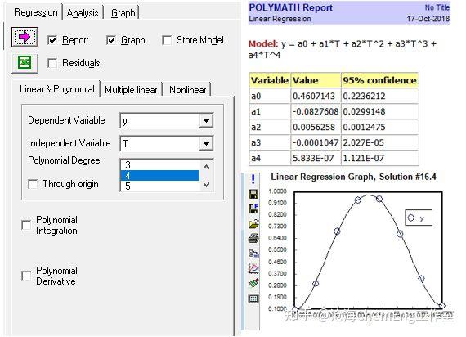Click the paintbrush graph format icon
The image size is (466, 337).
click(253, 283)
